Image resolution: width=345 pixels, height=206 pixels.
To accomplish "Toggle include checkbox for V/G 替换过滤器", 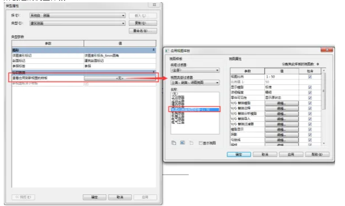I will pyautogui.click(x=310, y=124).
